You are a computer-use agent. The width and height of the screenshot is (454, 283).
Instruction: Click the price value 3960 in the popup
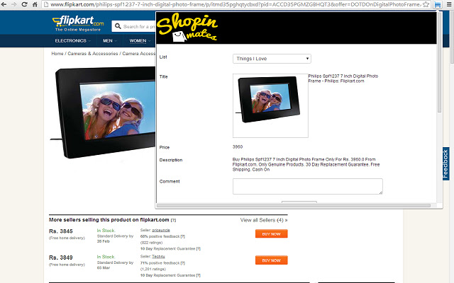[x=238, y=146]
